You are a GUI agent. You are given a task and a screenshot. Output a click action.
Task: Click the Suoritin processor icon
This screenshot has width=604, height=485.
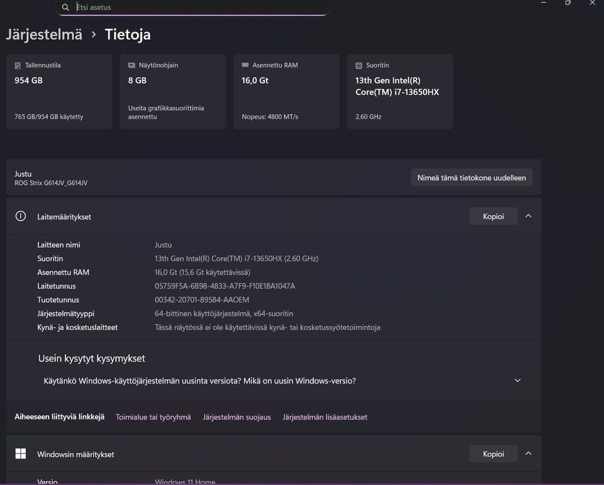[359, 66]
